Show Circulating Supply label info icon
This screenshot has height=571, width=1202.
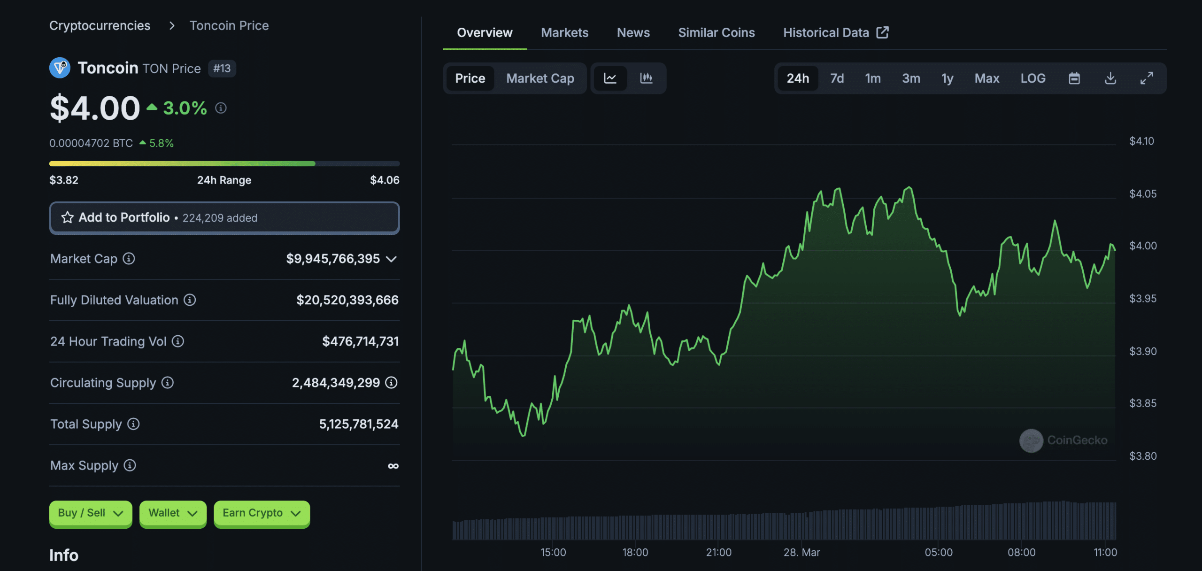coord(168,383)
